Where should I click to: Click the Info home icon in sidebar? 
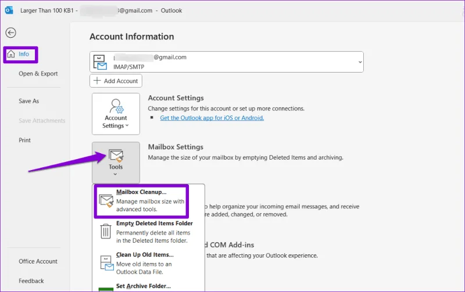tap(11, 54)
